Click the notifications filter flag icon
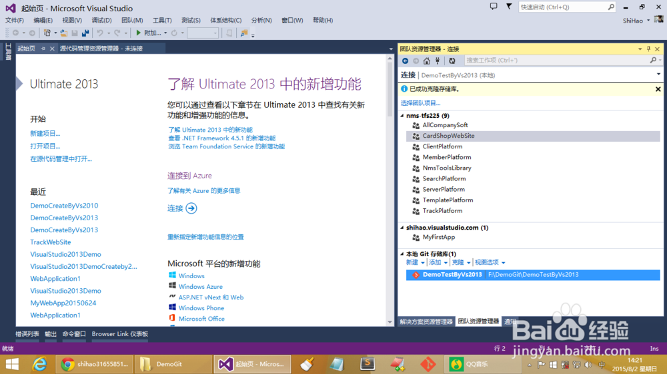The width and height of the screenshot is (667, 374). pos(509,7)
